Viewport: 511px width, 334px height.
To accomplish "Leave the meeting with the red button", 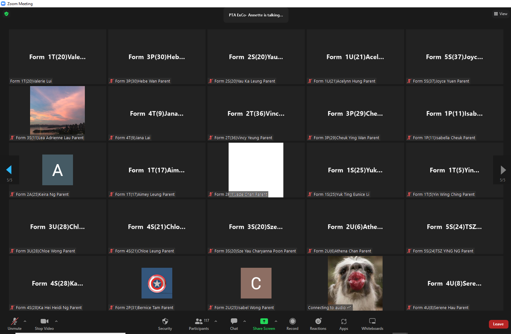I will click(x=498, y=324).
